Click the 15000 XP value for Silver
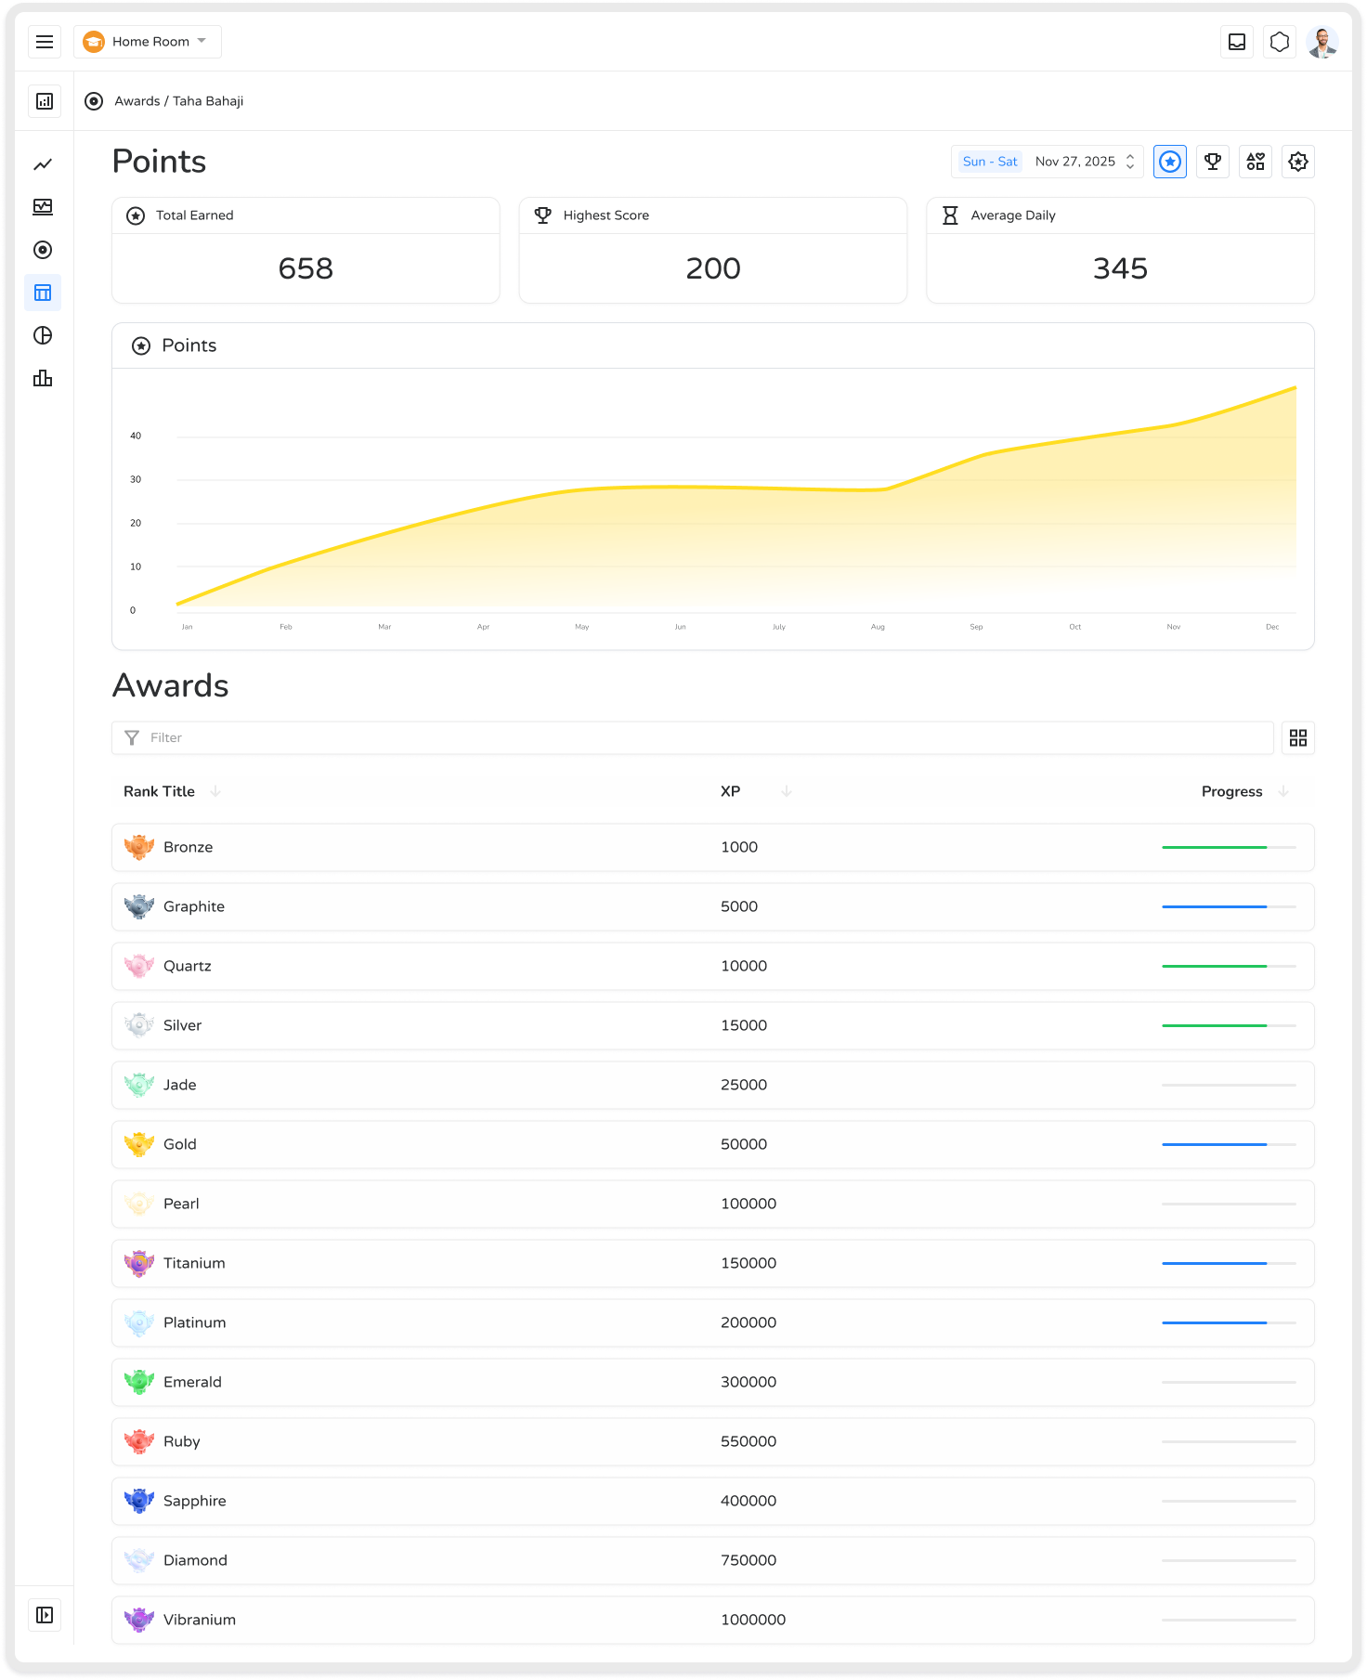This screenshot has width=1367, height=1680. 744,1025
